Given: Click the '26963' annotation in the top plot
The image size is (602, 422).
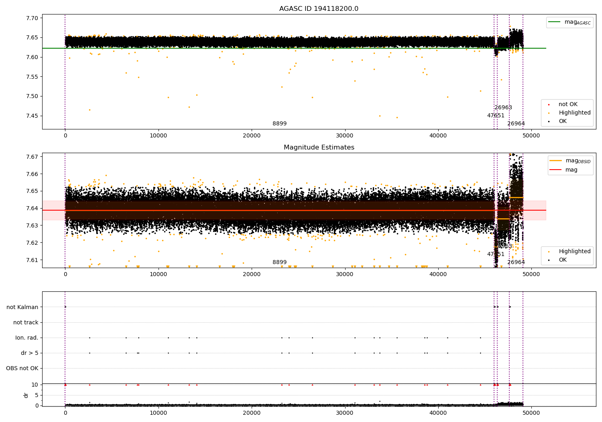Looking at the screenshot, I should [503, 108].
